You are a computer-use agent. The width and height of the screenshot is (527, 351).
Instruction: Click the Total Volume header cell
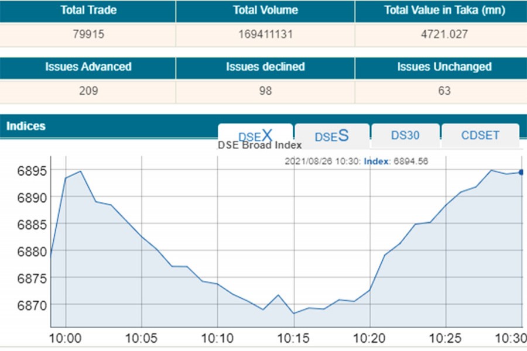click(265, 11)
